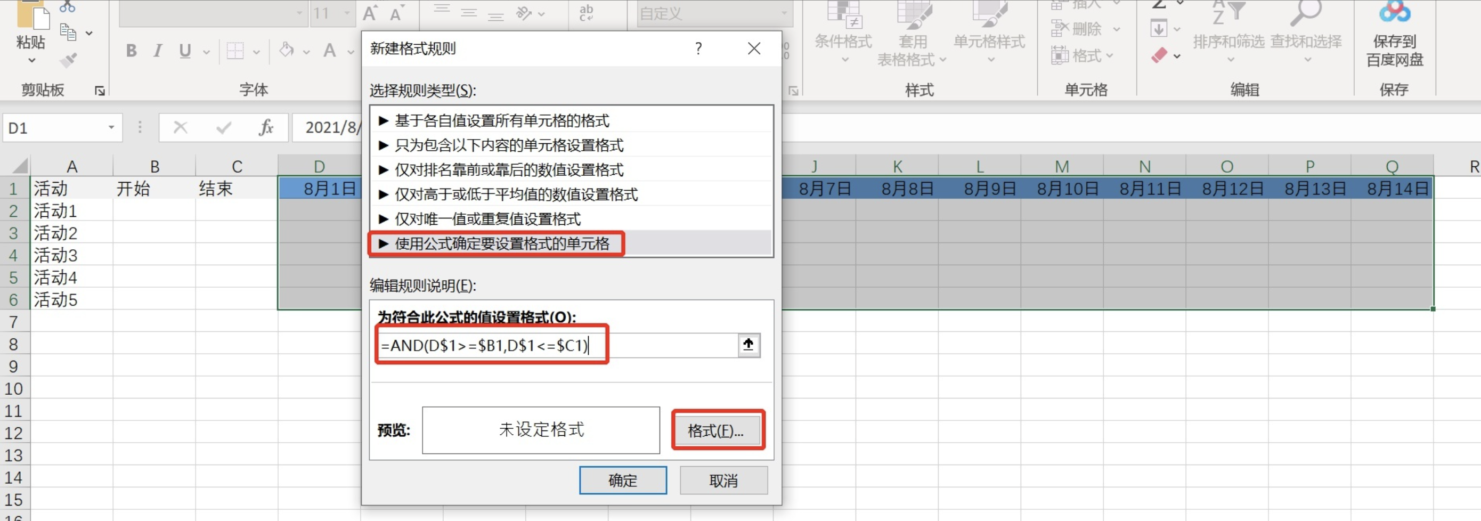1481x521 pixels.
Task: Click the Decrease Font Size icon
Action: pos(396,13)
